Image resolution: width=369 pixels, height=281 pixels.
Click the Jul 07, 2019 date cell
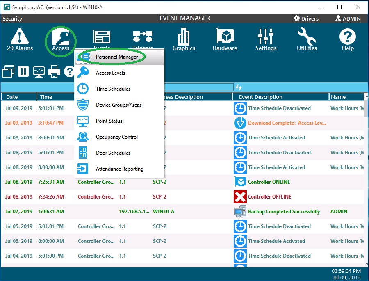tap(19, 212)
